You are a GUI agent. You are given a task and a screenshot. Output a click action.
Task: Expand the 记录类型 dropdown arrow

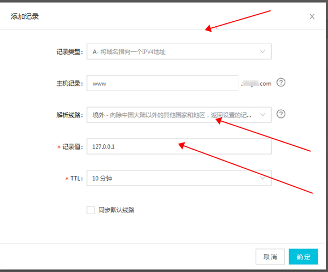point(263,52)
